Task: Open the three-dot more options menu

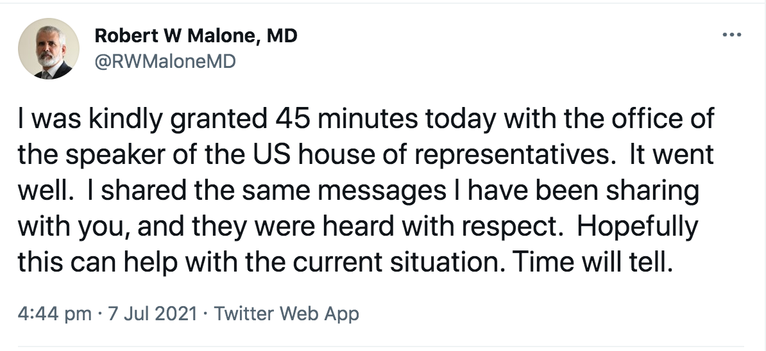Action: (732, 35)
